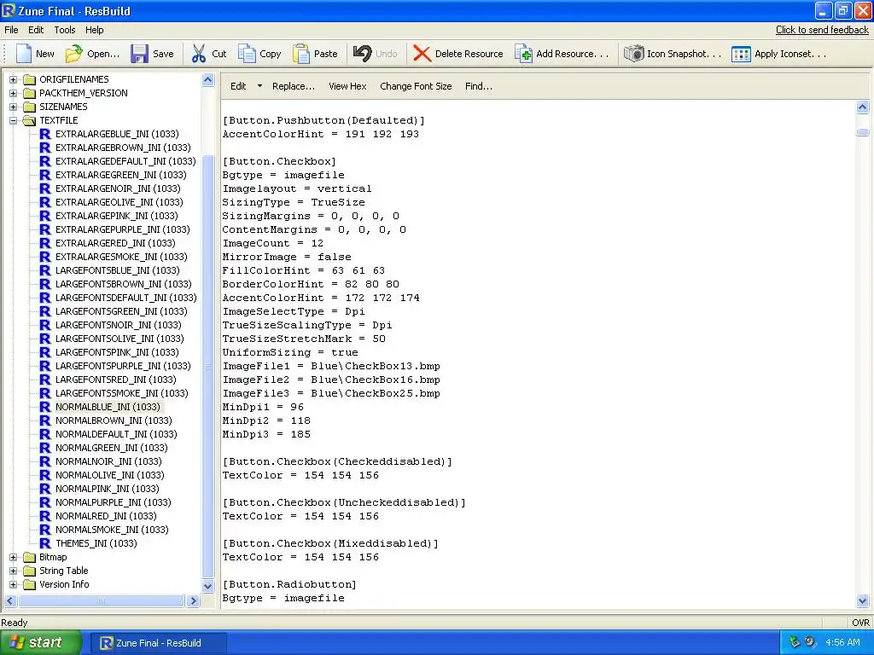Click the 'Click to send feedback' link
The width and height of the screenshot is (874, 655).
(822, 30)
